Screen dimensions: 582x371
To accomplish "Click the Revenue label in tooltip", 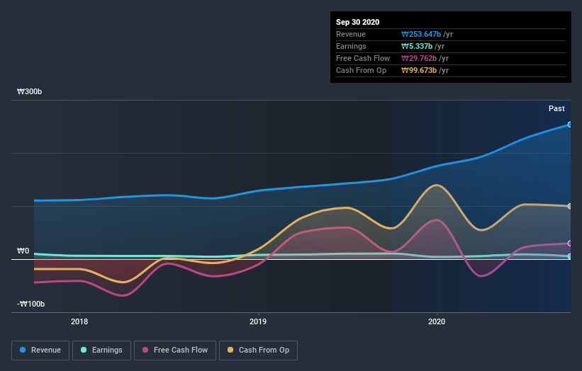I will (x=351, y=34).
